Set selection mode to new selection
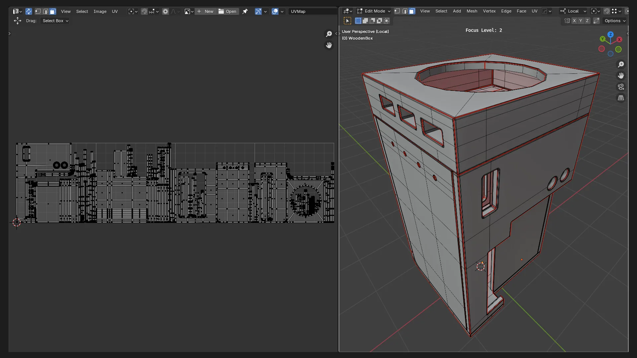Image resolution: width=637 pixels, height=358 pixels. pos(358,21)
